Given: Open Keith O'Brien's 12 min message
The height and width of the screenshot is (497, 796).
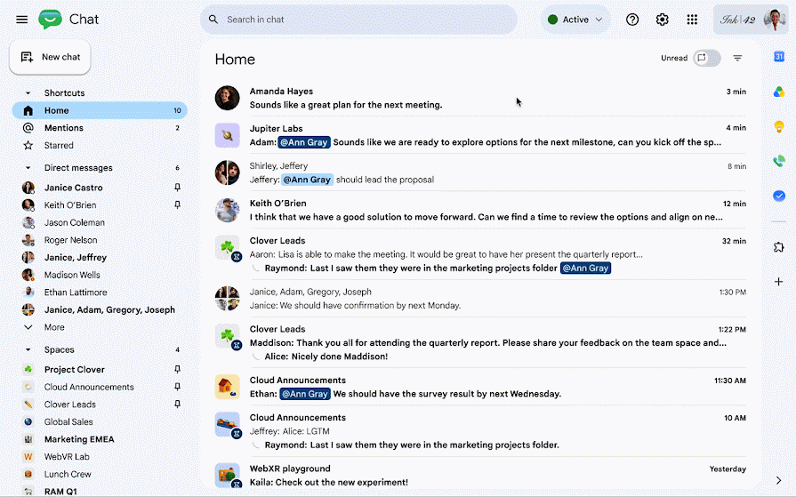Looking at the screenshot, I should (x=480, y=210).
